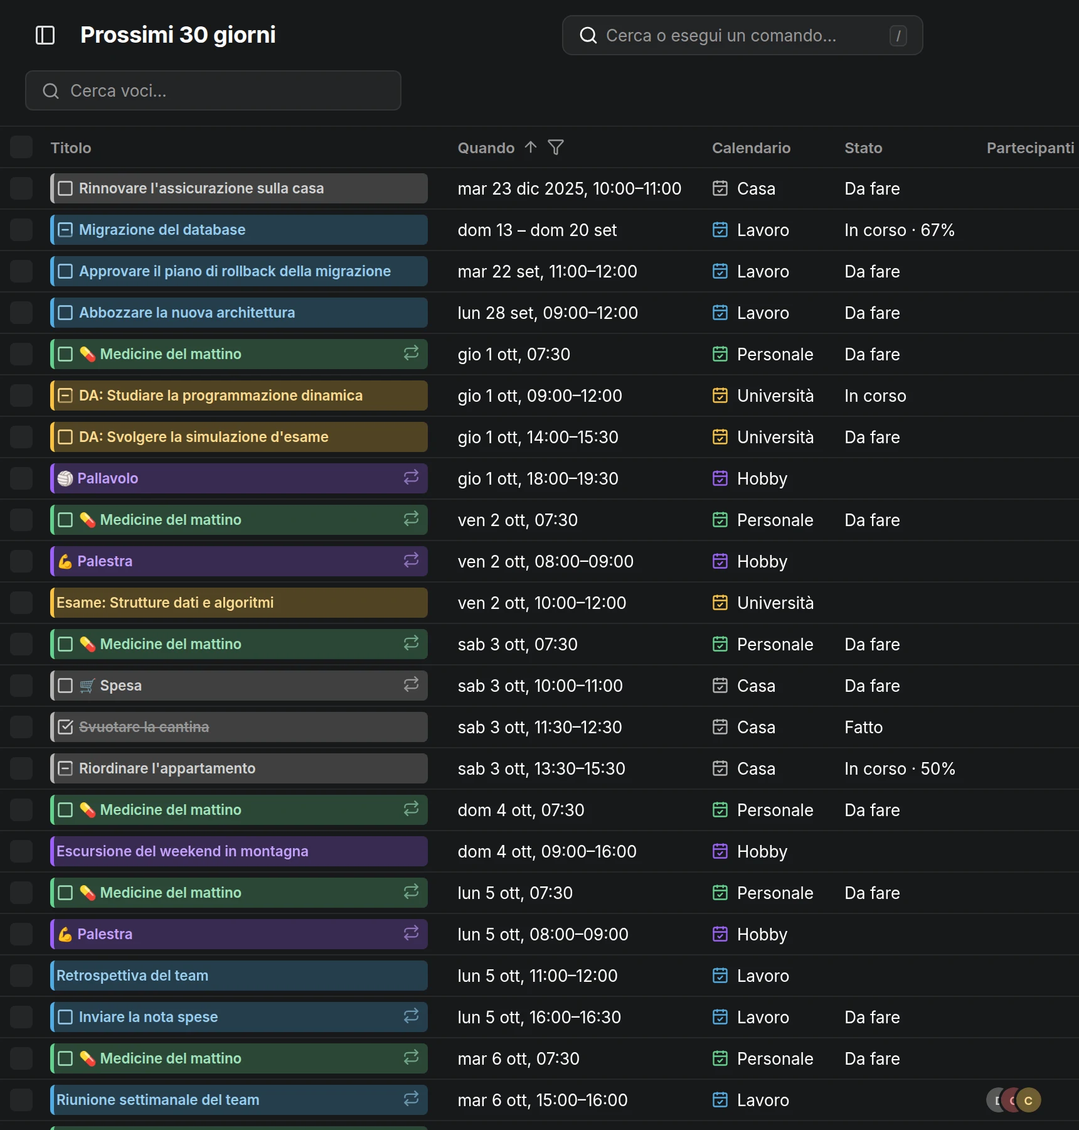Click the Prossimi 30 giorni title
Viewport: 1079px width, 1130px height.
[x=178, y=35]
